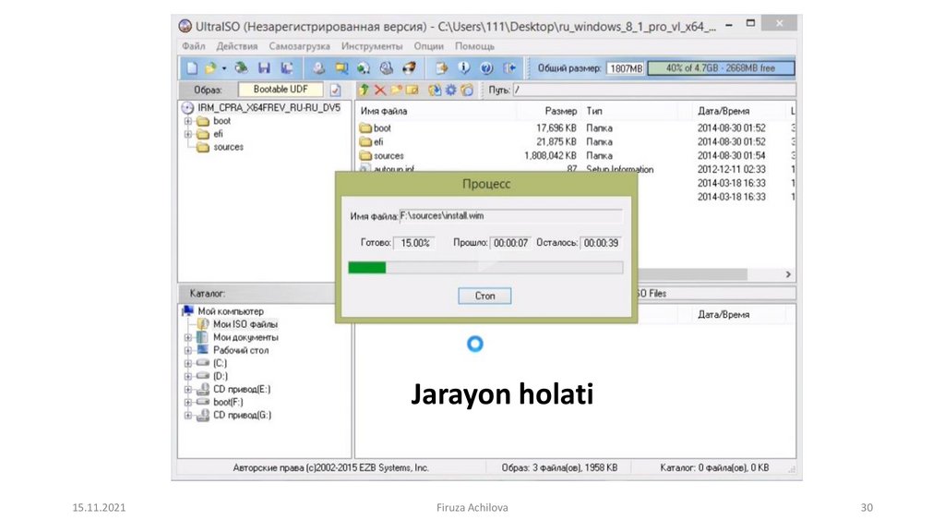Open dropdown arrow next to Open icon

(x=224, y=68)
